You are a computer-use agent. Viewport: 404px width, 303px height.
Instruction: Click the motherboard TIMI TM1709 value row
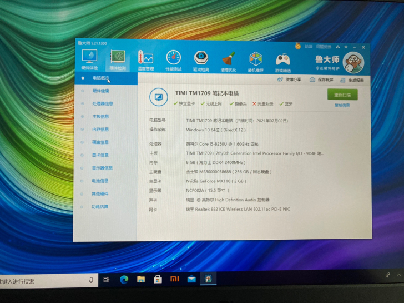pyautogui.click(x=255, y=153)
